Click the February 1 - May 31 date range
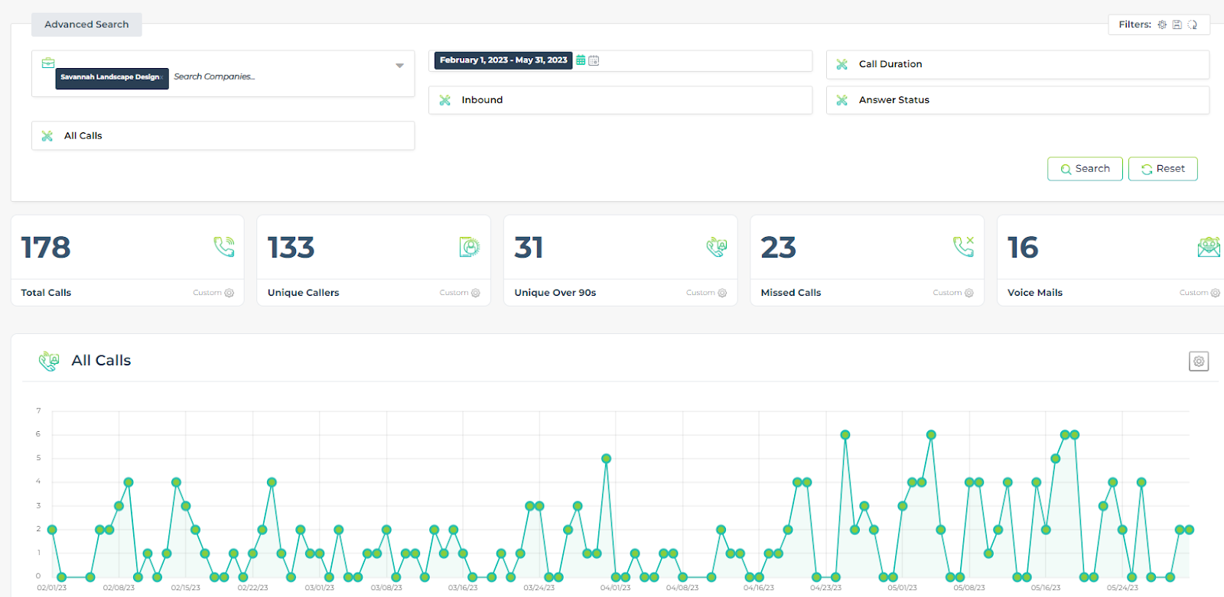1224x597 pixels. (x=503, y=60)
